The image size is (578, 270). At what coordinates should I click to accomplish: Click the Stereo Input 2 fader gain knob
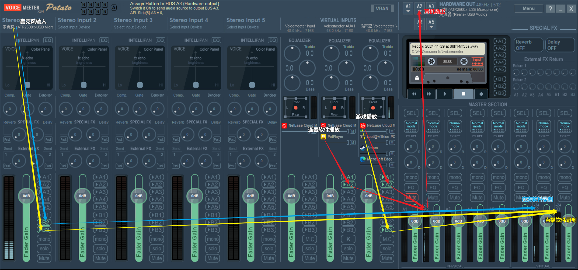click(82, 196)
